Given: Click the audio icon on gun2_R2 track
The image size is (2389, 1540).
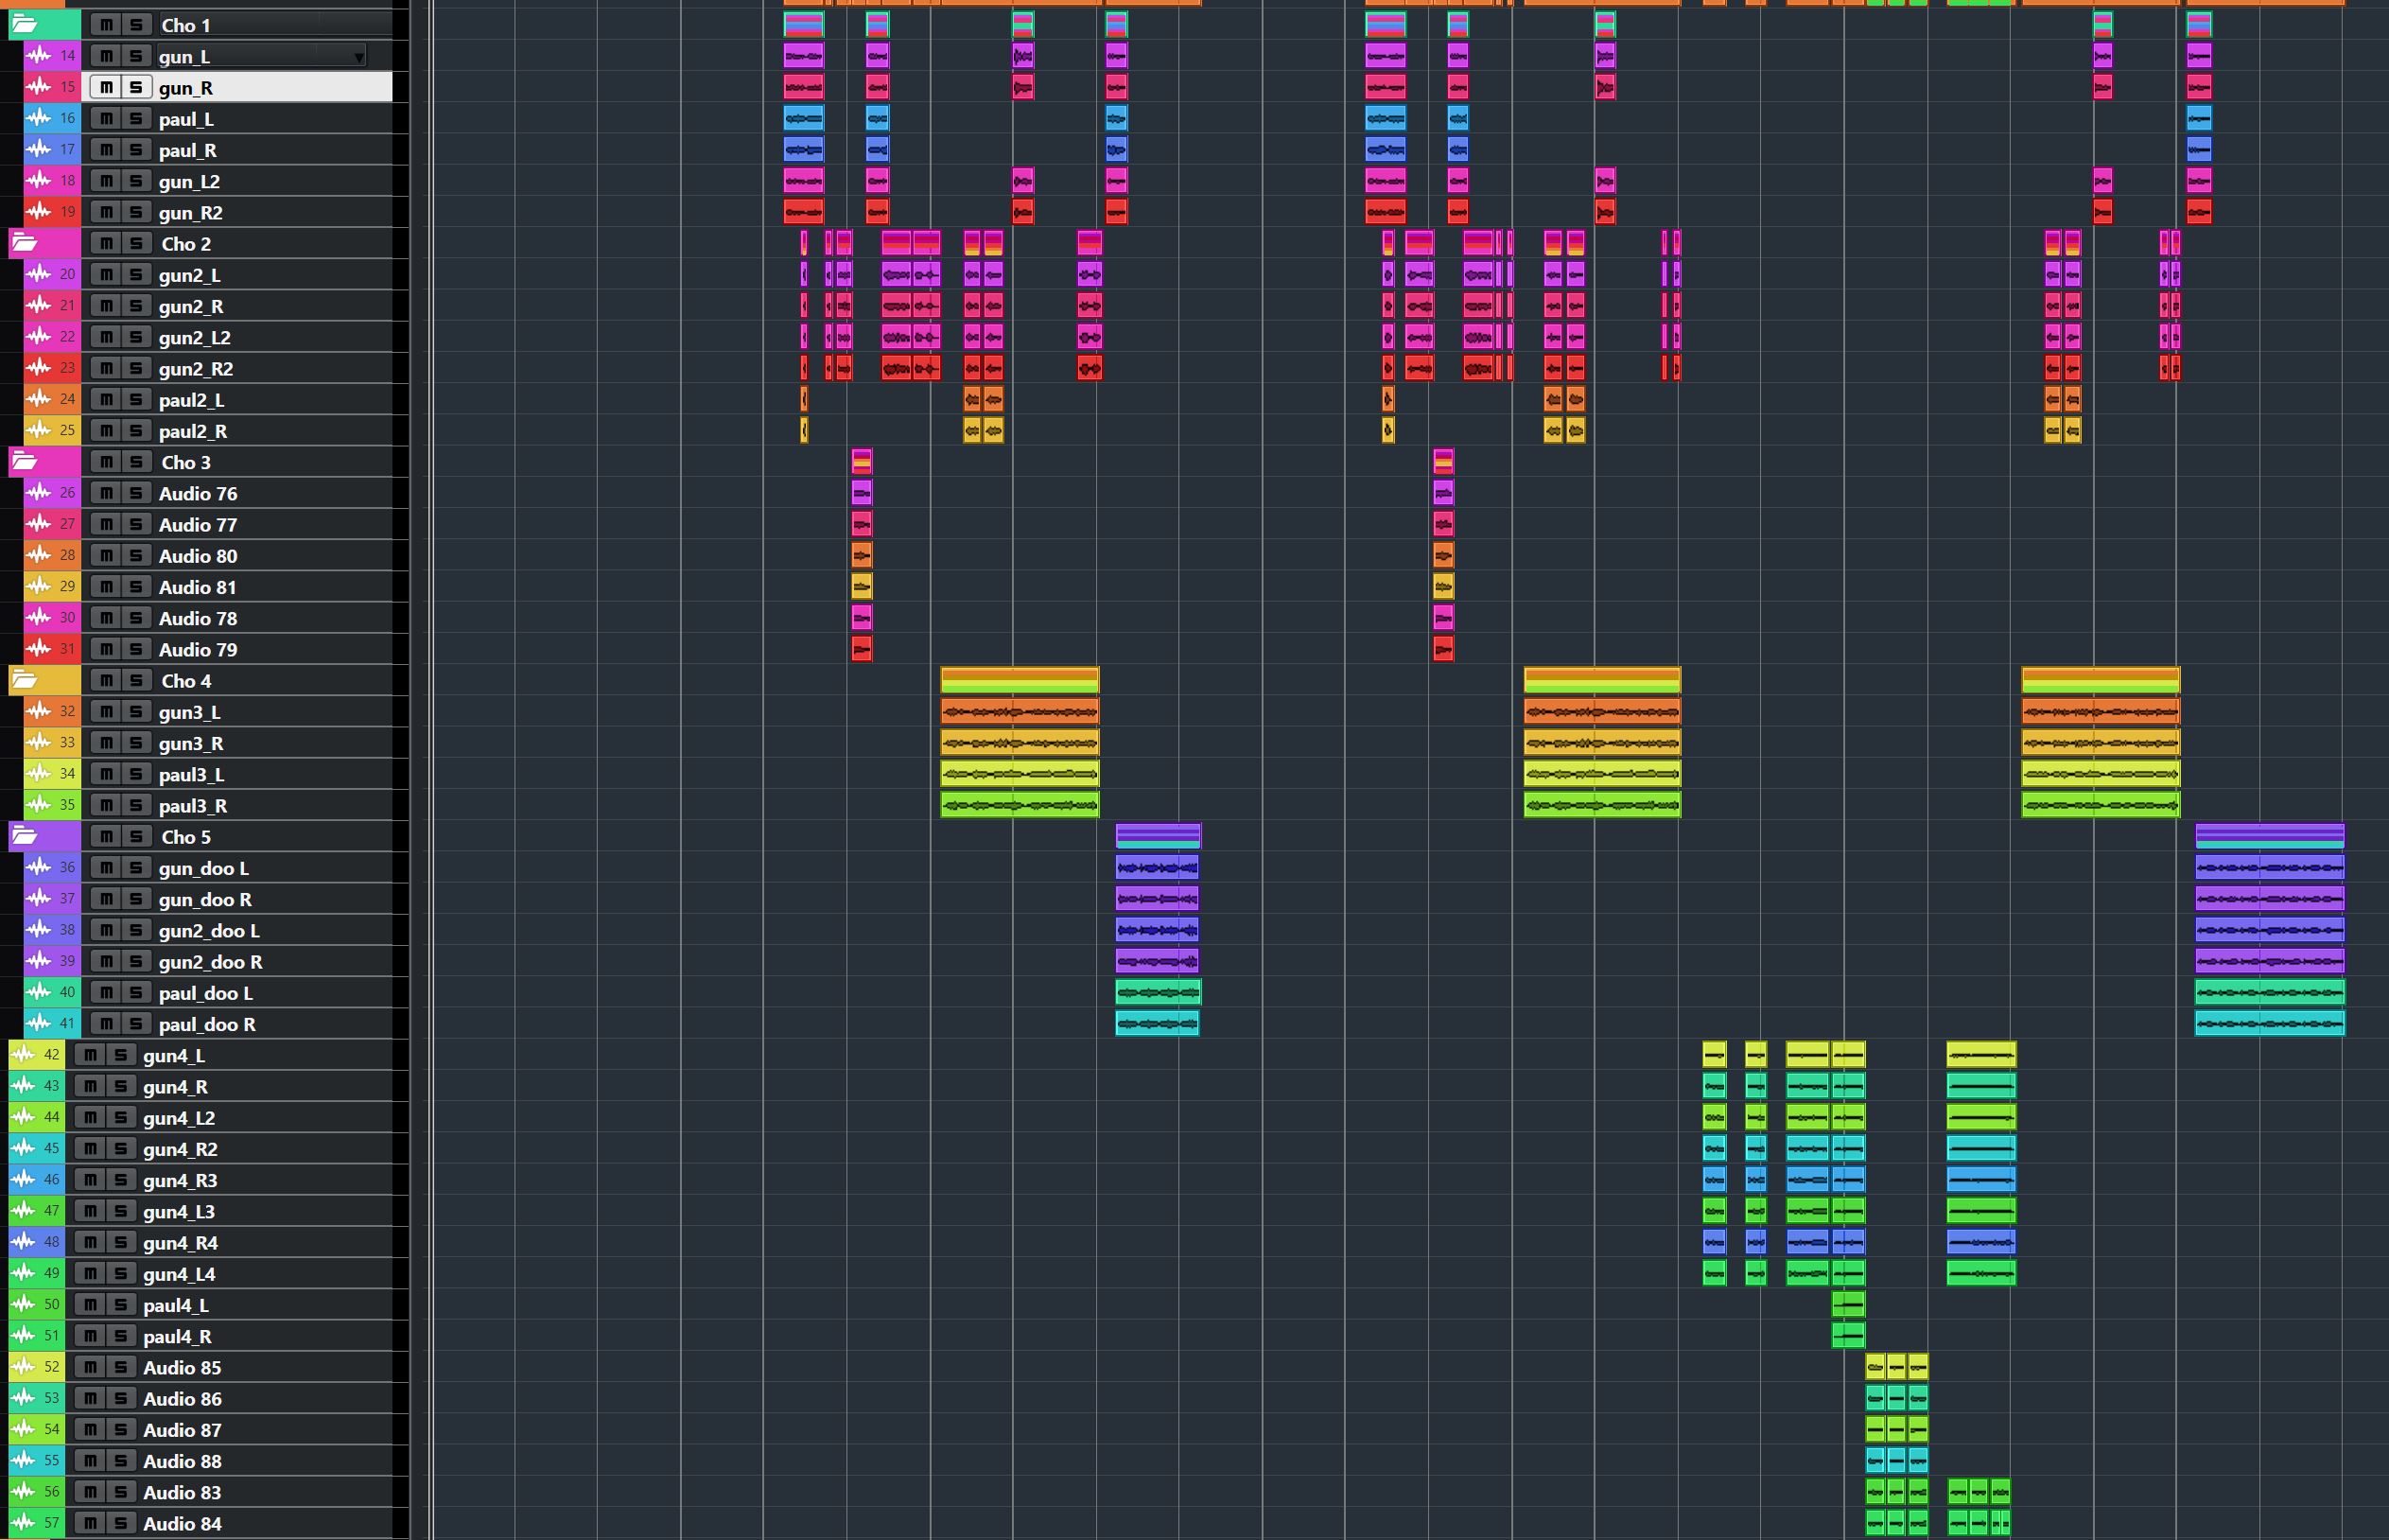Looking at the screenshot, I should pyautogui.click(x=38, y=367).
